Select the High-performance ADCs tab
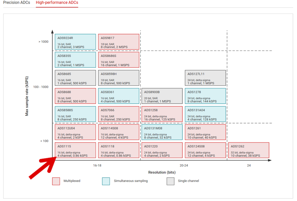This screenshot has width=297, height=201. point(57,3)
